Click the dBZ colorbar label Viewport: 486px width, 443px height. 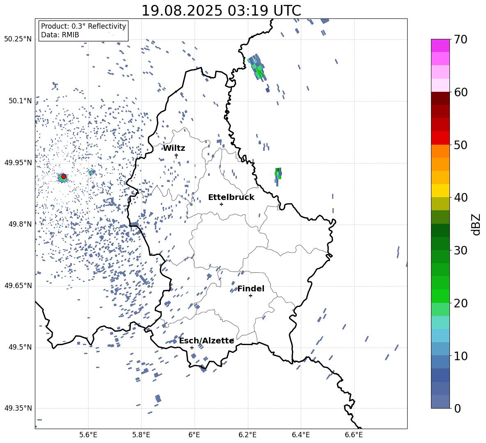pos(477,224)
